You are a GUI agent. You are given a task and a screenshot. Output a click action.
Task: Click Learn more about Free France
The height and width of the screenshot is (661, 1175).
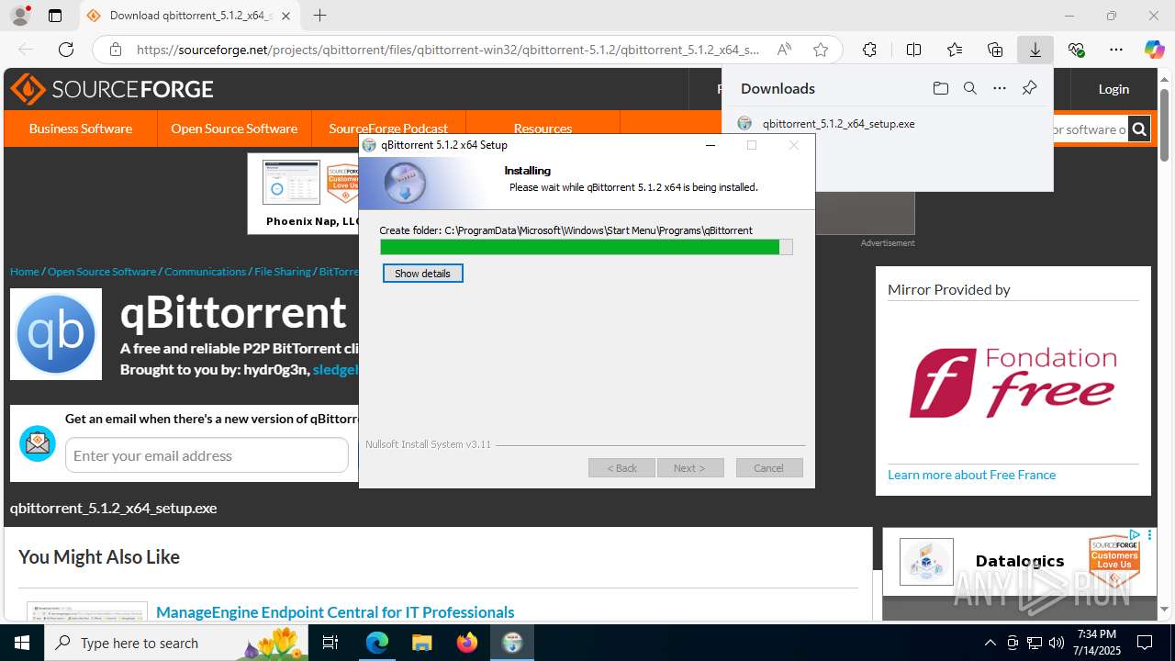tap(971, 475)
